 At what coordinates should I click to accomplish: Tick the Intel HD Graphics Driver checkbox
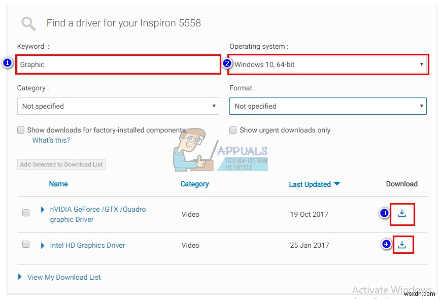point(26,244)
